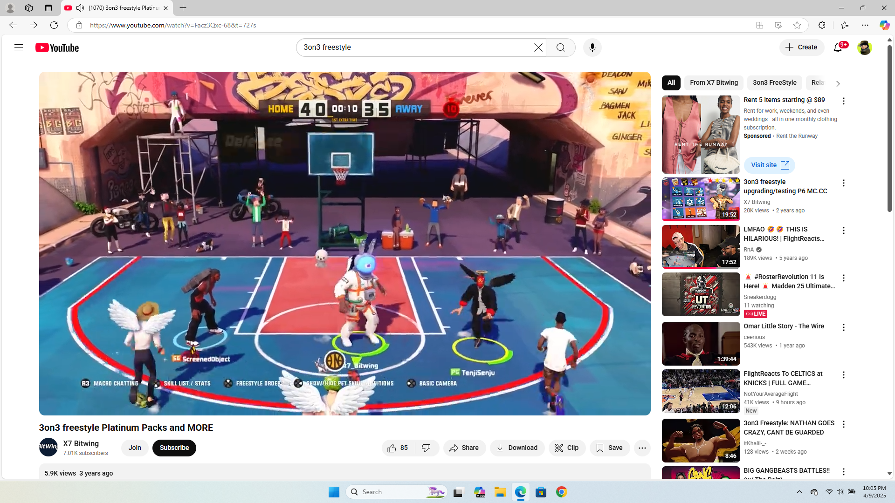Go forward in the browser

pos(34,25)
